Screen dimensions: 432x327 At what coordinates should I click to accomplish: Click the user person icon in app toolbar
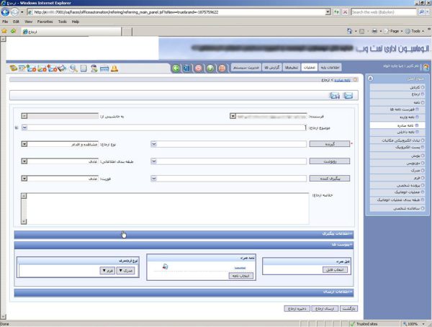(94, 68)
